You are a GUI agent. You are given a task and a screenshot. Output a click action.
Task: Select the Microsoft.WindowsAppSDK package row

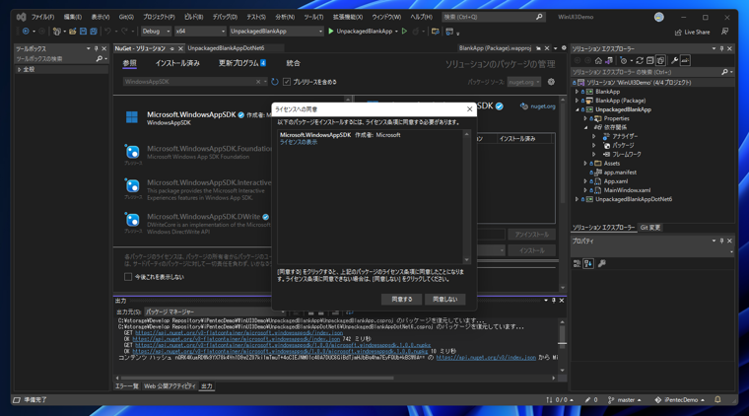click(x=198, y=117)
